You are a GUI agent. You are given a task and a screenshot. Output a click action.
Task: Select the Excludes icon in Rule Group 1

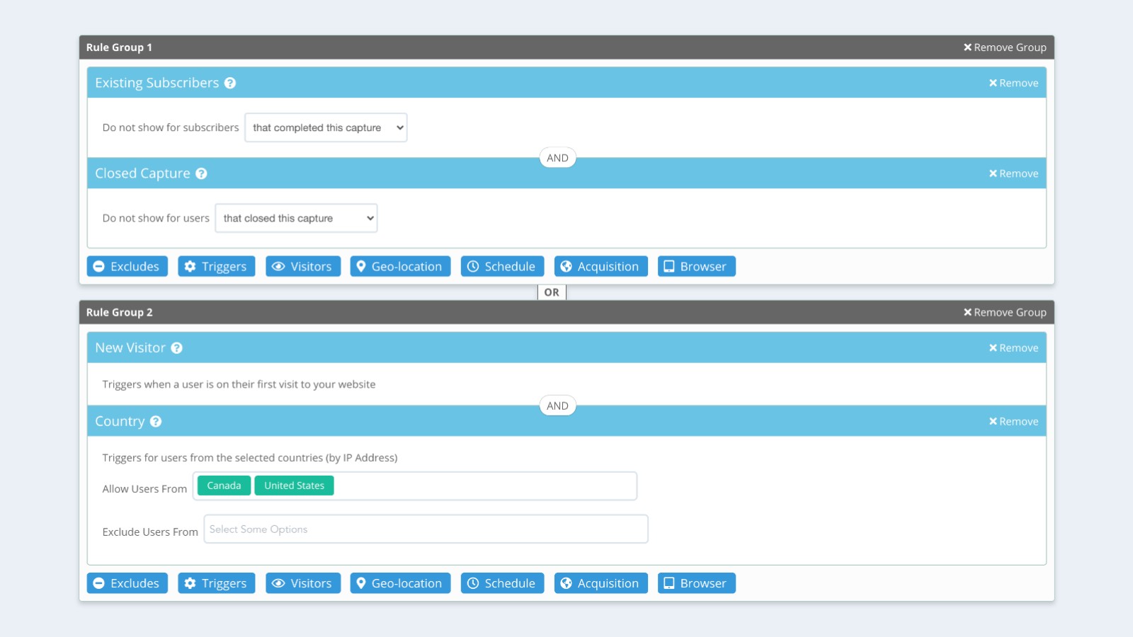98,266
